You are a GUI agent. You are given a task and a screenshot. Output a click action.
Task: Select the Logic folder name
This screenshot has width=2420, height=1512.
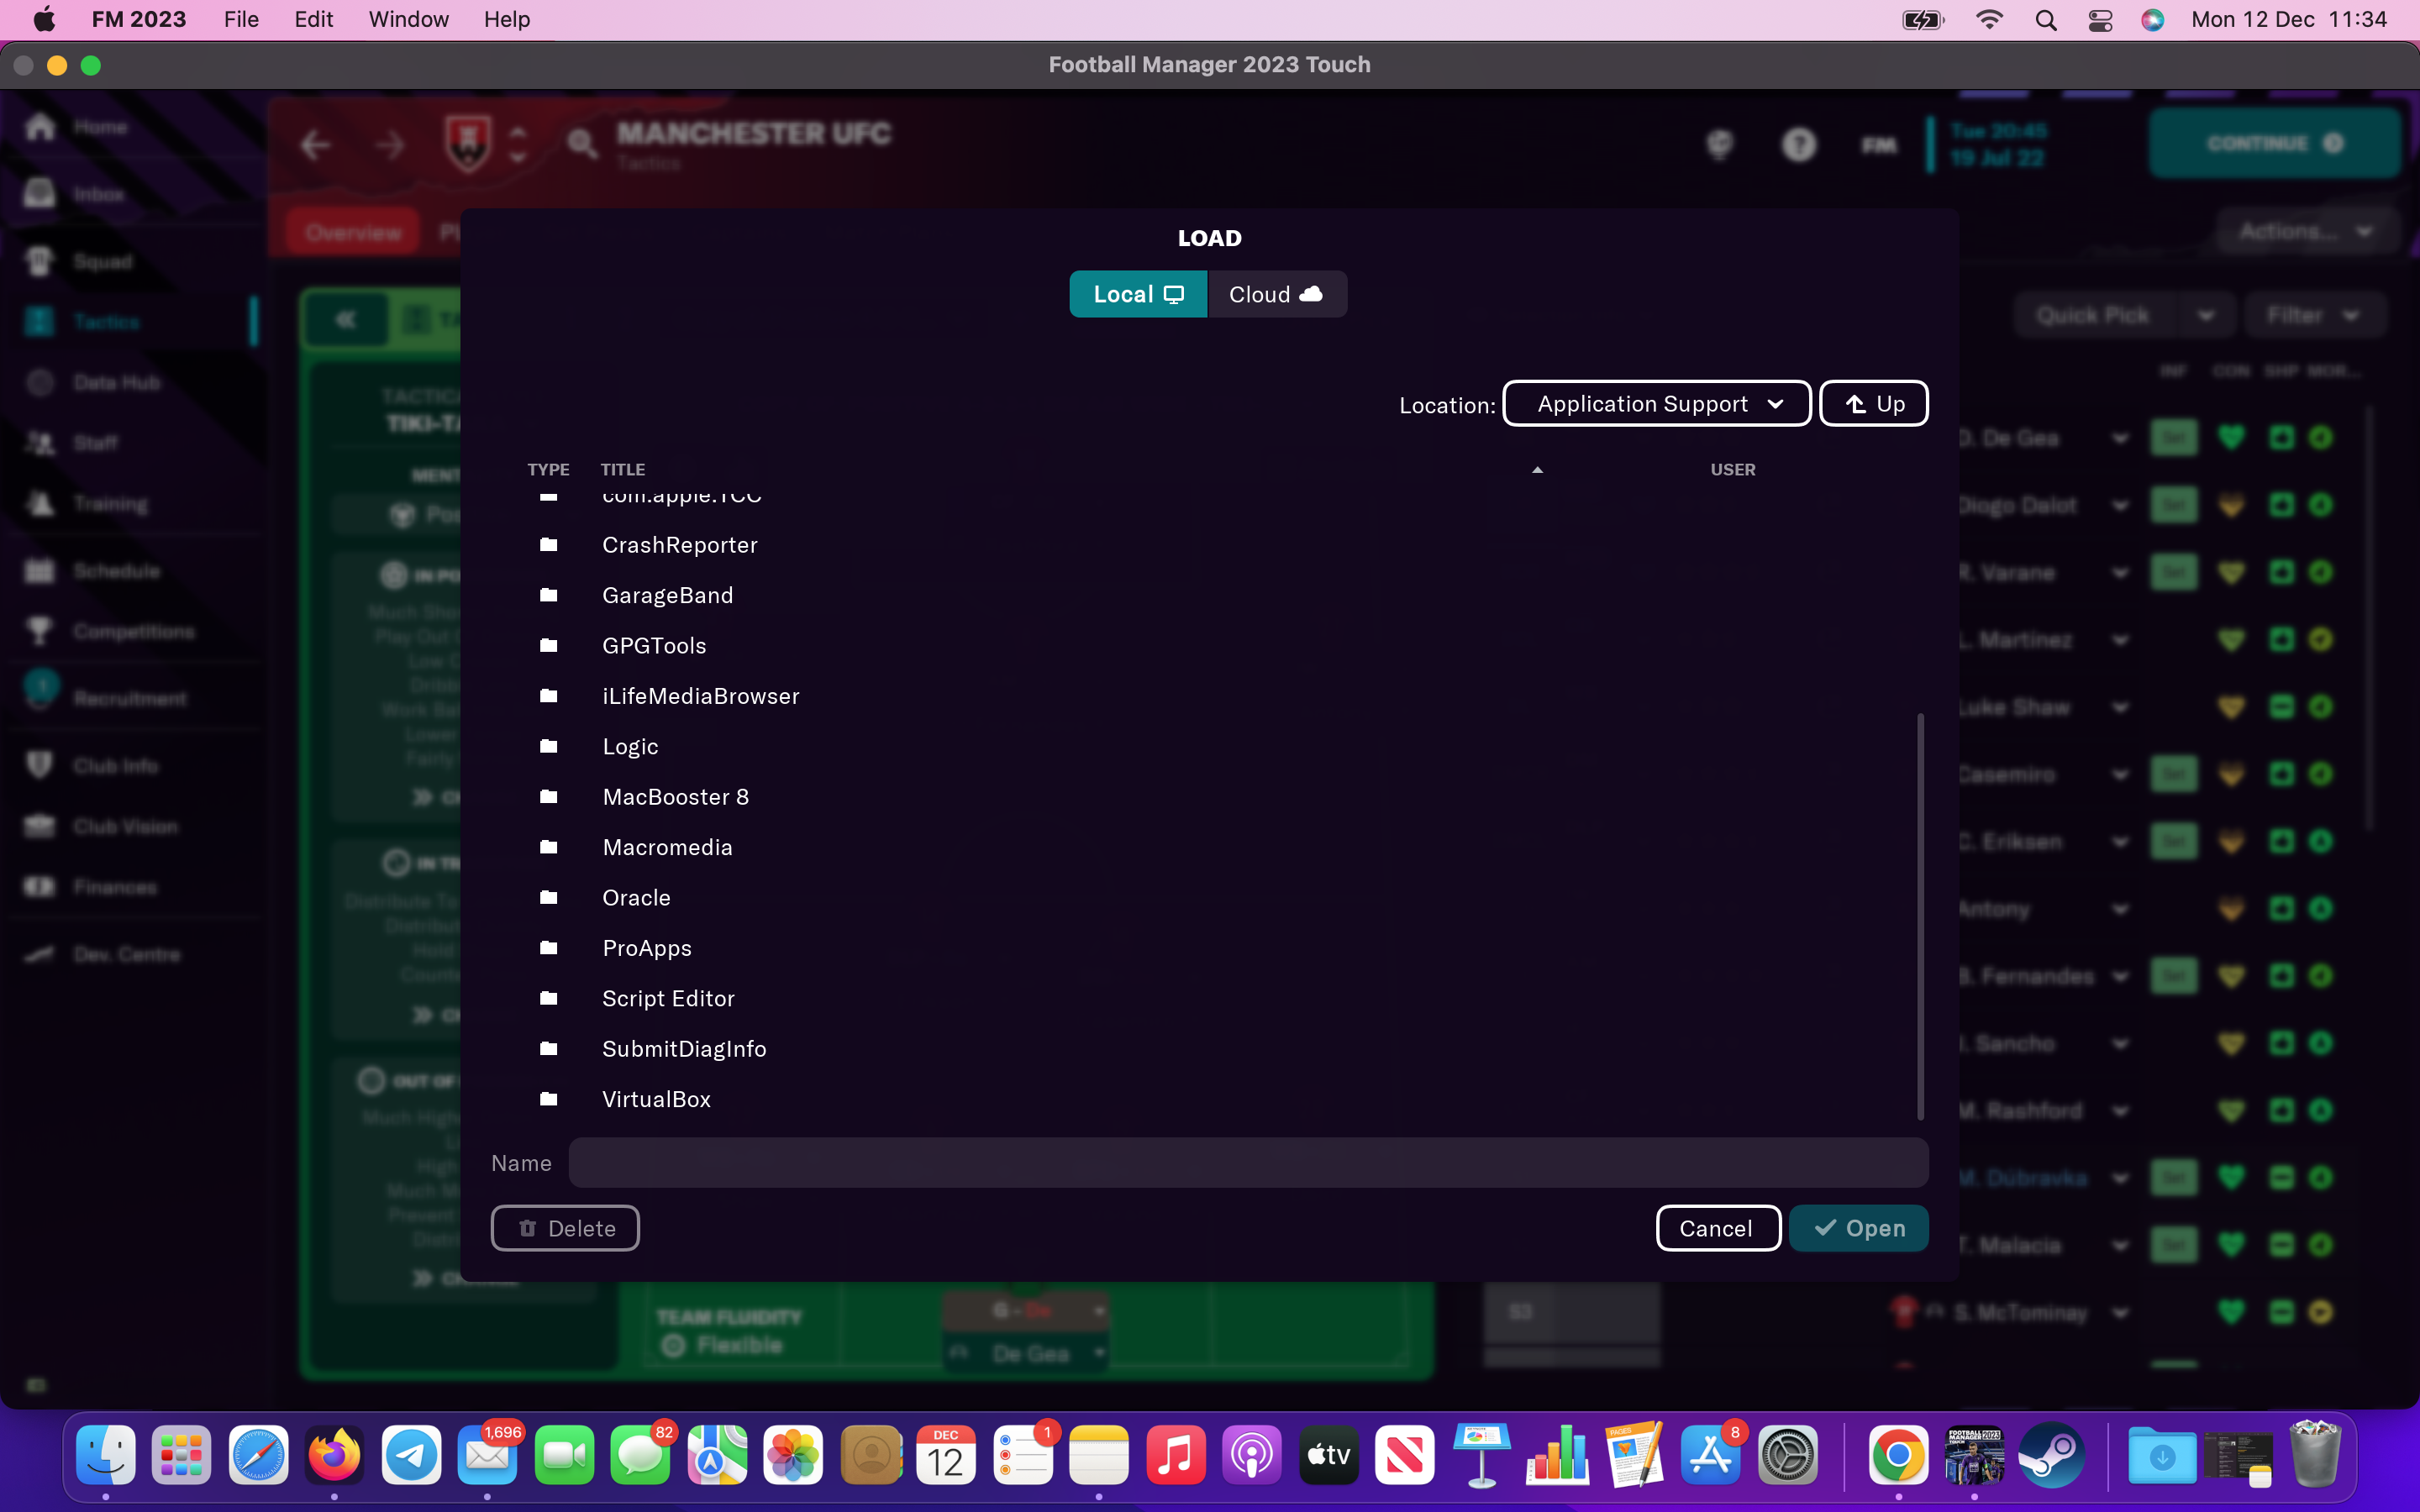[630, 747]
